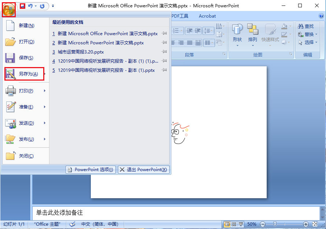Click the Decrease indent level icon
The image size is (326, 229).
click(189, 31)
